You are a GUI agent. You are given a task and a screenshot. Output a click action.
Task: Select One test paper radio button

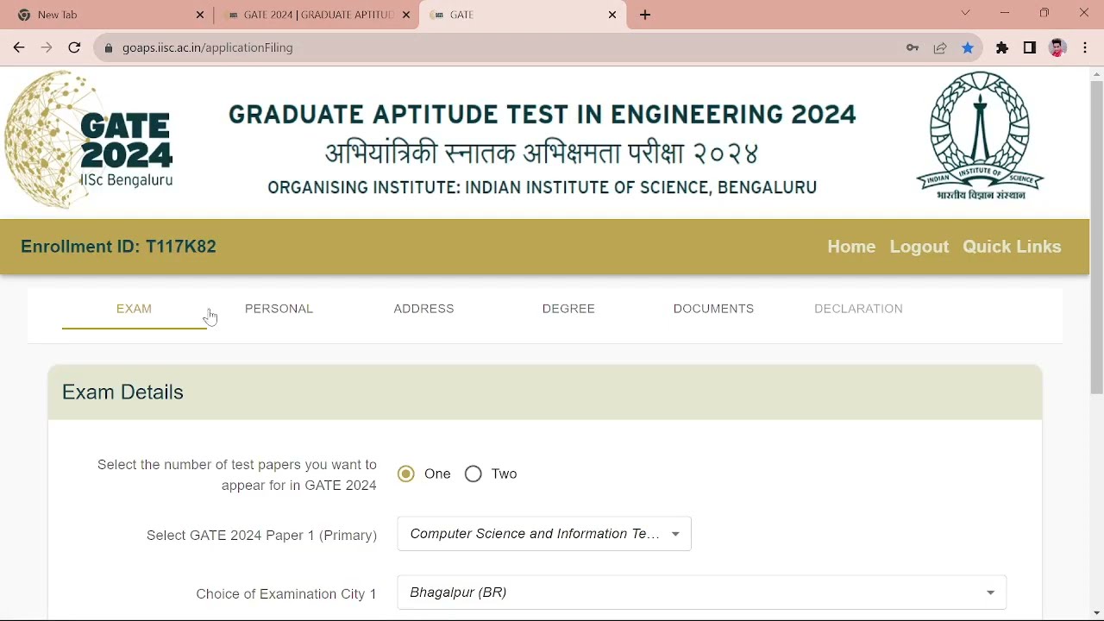coord(406,474)
